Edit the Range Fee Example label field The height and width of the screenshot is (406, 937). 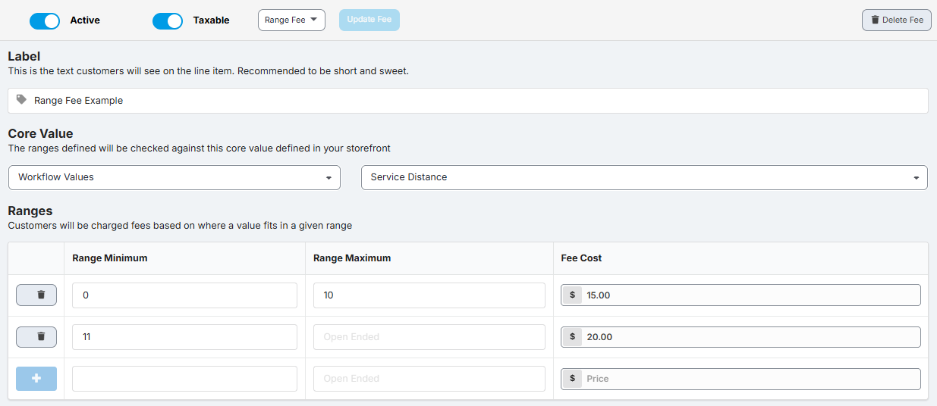pos(468,101)
